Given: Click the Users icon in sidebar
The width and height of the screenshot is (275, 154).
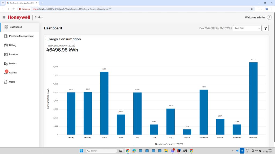Looking at the screenshot, I should tap(6, 82).
